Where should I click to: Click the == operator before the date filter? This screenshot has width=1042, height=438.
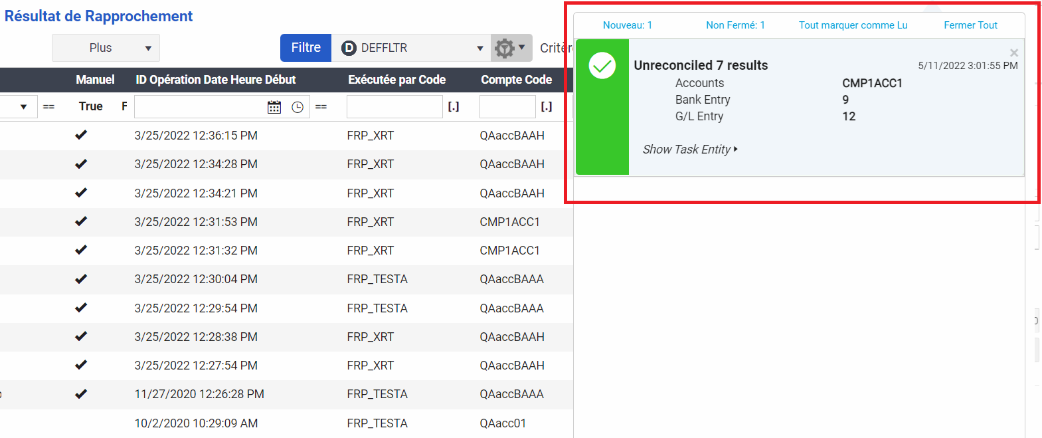click(48, 106)
